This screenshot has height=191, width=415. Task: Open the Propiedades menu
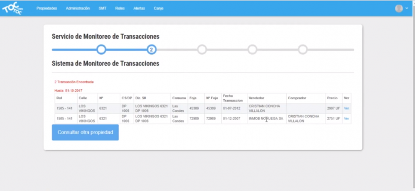point(47,8)
